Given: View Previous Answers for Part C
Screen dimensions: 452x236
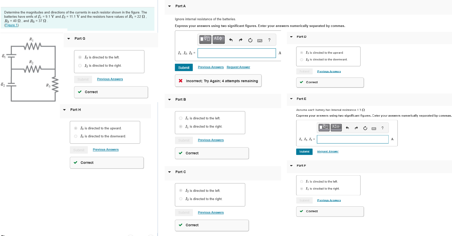Looking at the screenshot, I should [x=211, y=212].
